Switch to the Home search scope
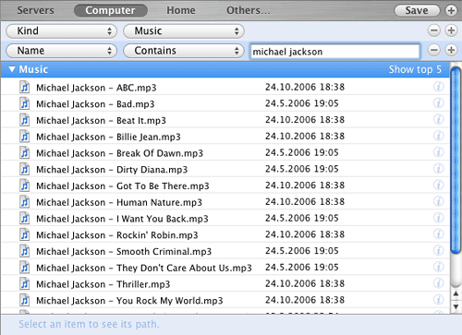The image size is (462, 335). coord(181,10)
